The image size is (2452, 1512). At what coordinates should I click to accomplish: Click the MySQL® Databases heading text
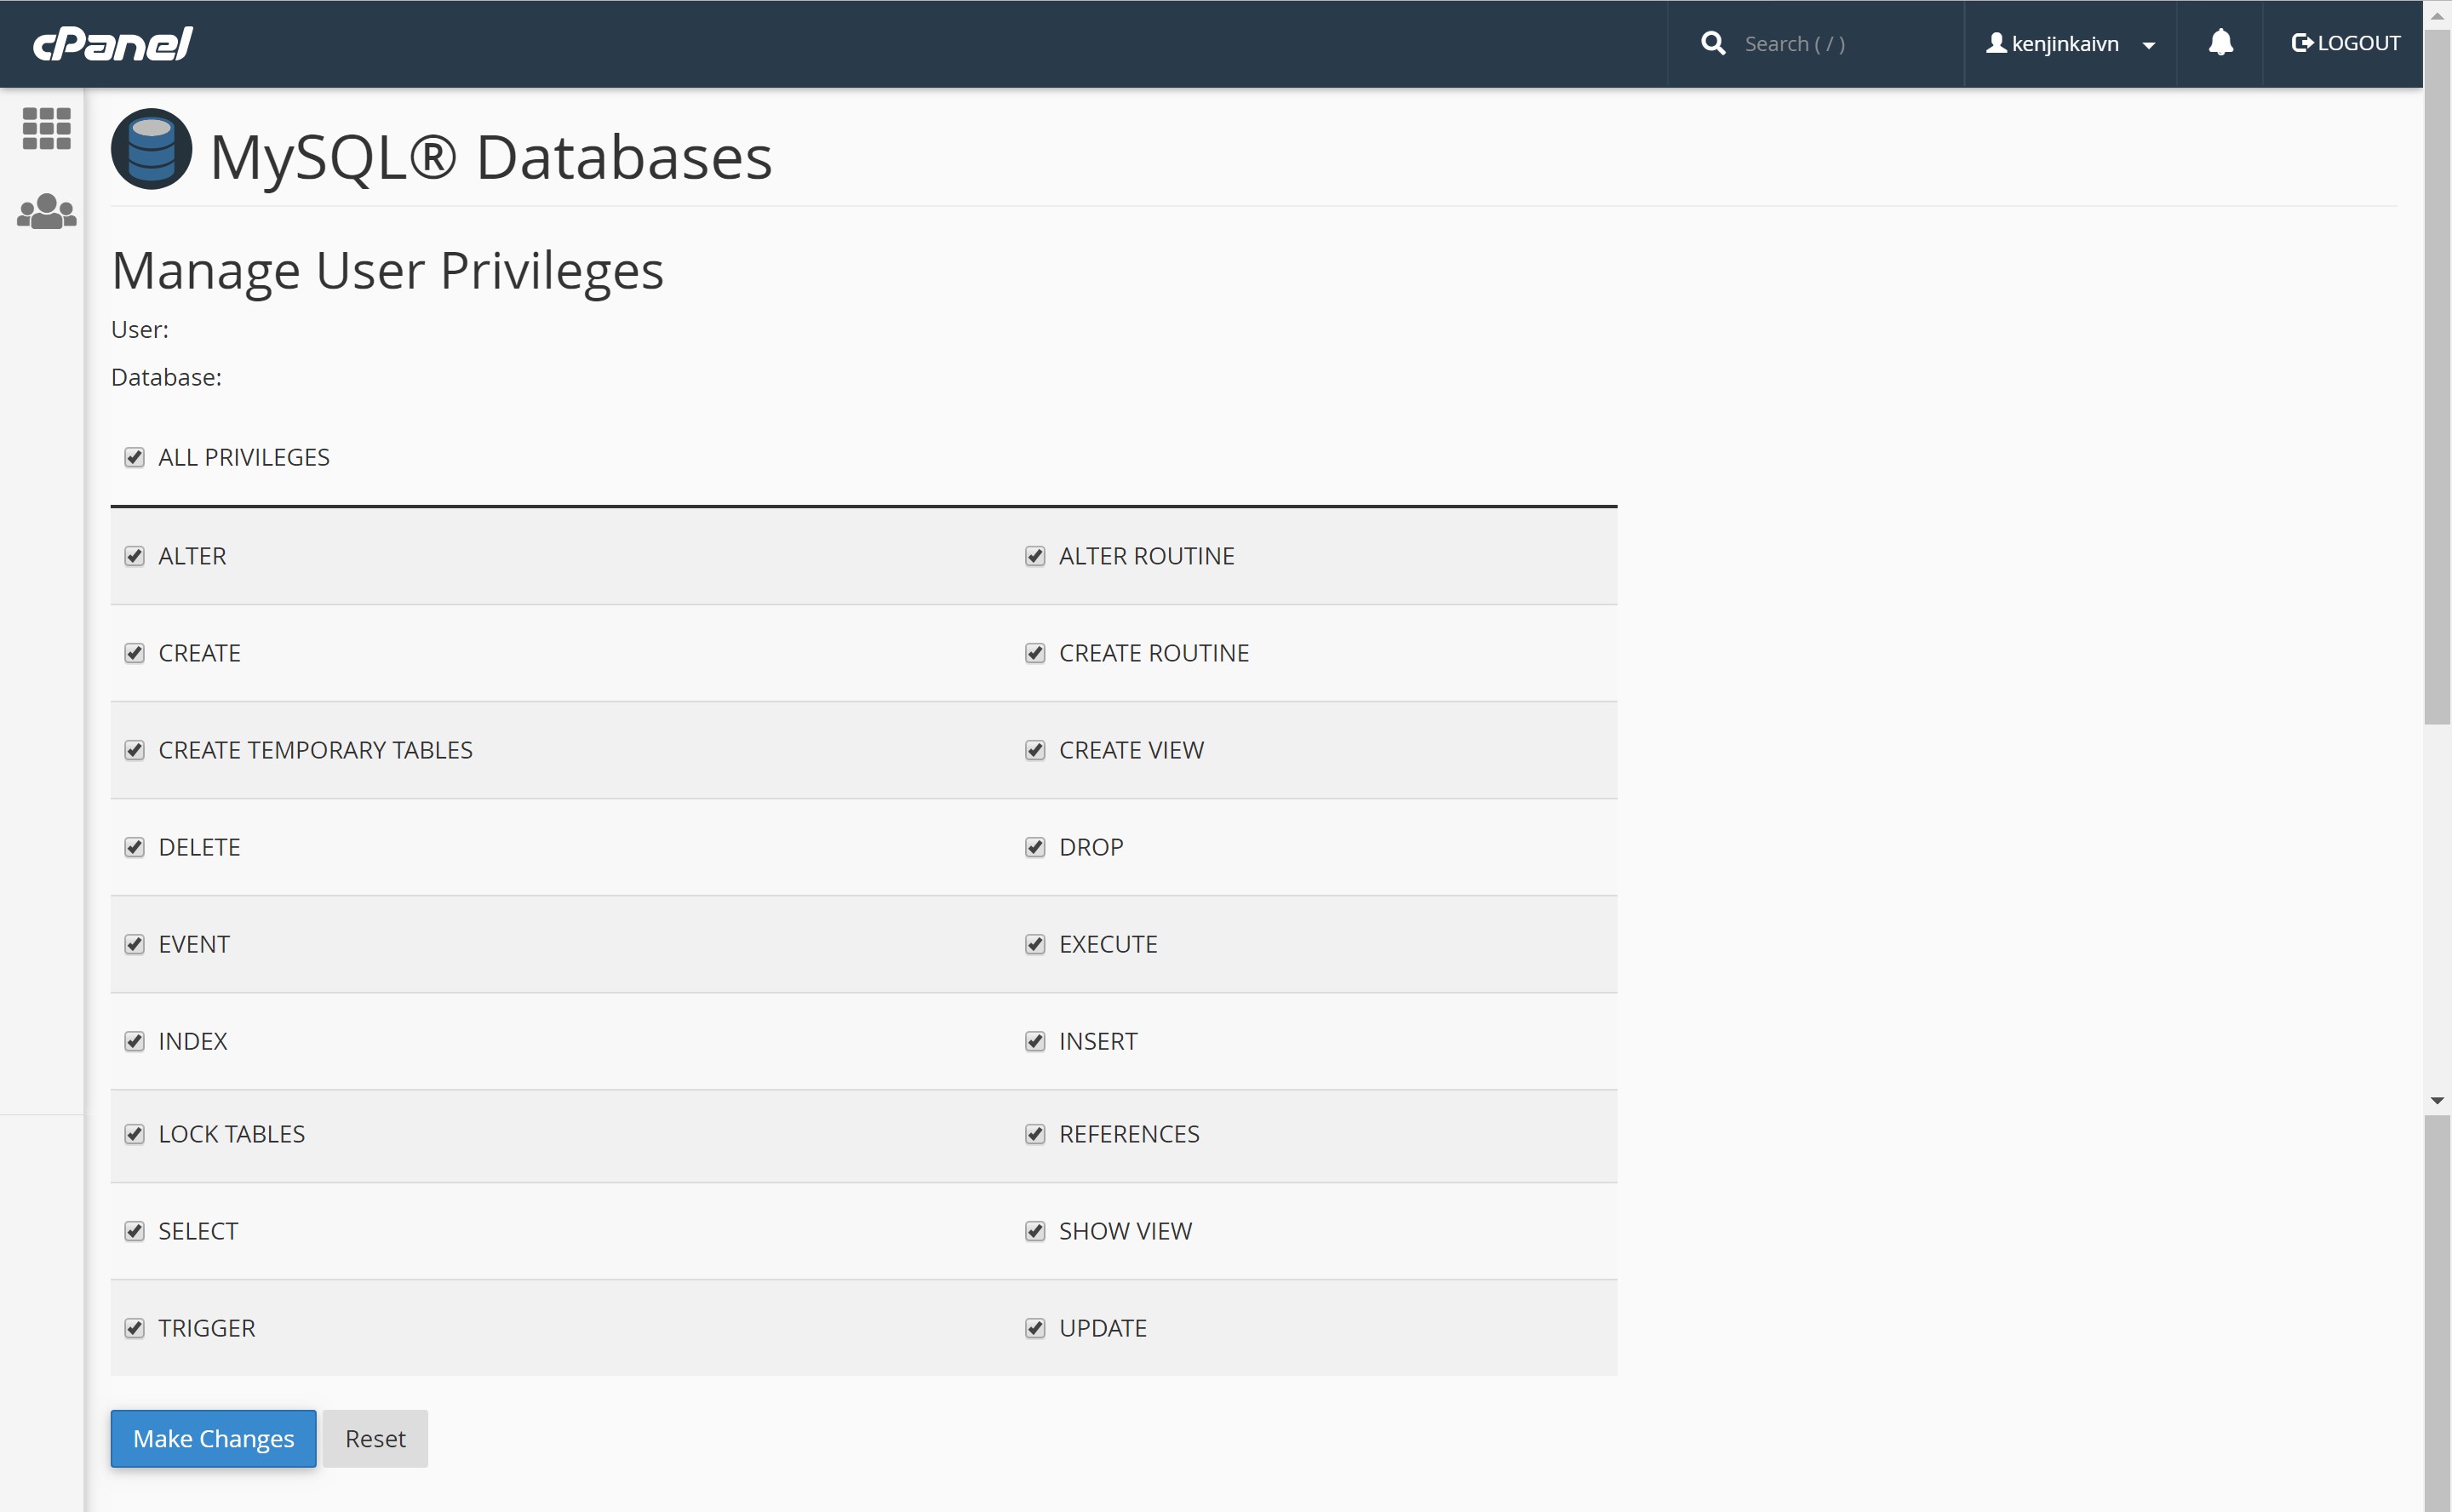click(491, 157)
